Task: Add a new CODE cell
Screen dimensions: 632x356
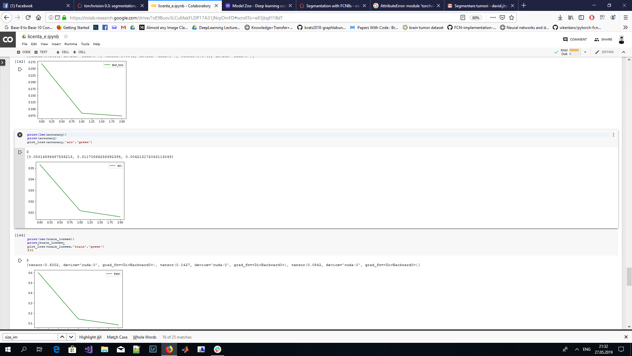Action: coord(24,52)
